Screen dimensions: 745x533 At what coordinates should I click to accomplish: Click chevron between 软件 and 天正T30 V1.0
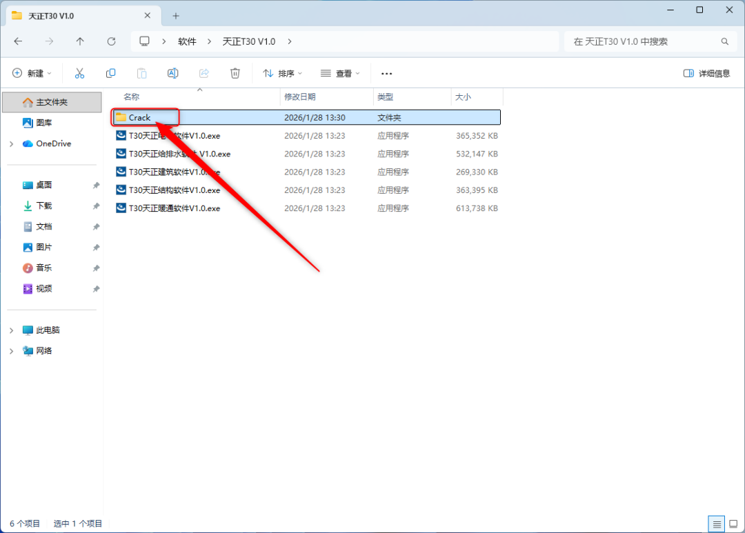[x=209, y=41]
